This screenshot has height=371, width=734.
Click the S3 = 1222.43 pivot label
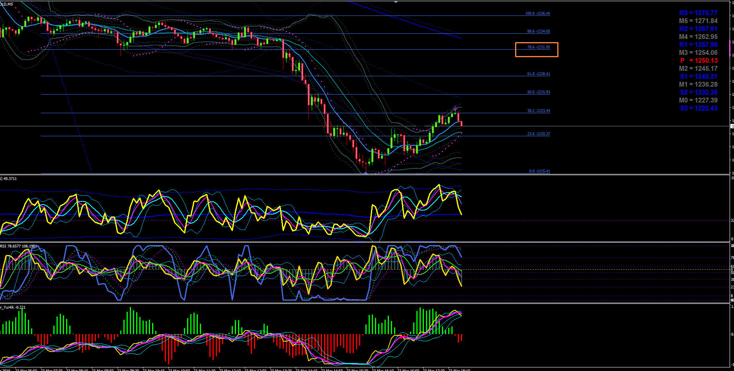coord(699,108)
